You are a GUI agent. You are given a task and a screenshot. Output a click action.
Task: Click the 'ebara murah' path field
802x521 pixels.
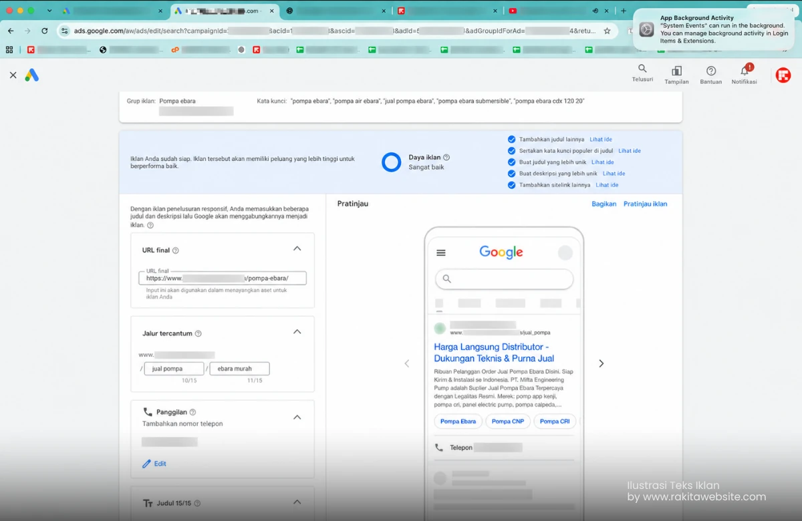pyautogui.click(x=240, y=369)
